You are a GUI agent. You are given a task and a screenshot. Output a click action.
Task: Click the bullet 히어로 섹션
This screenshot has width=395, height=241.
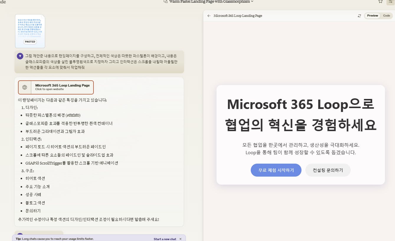point(35,178)
